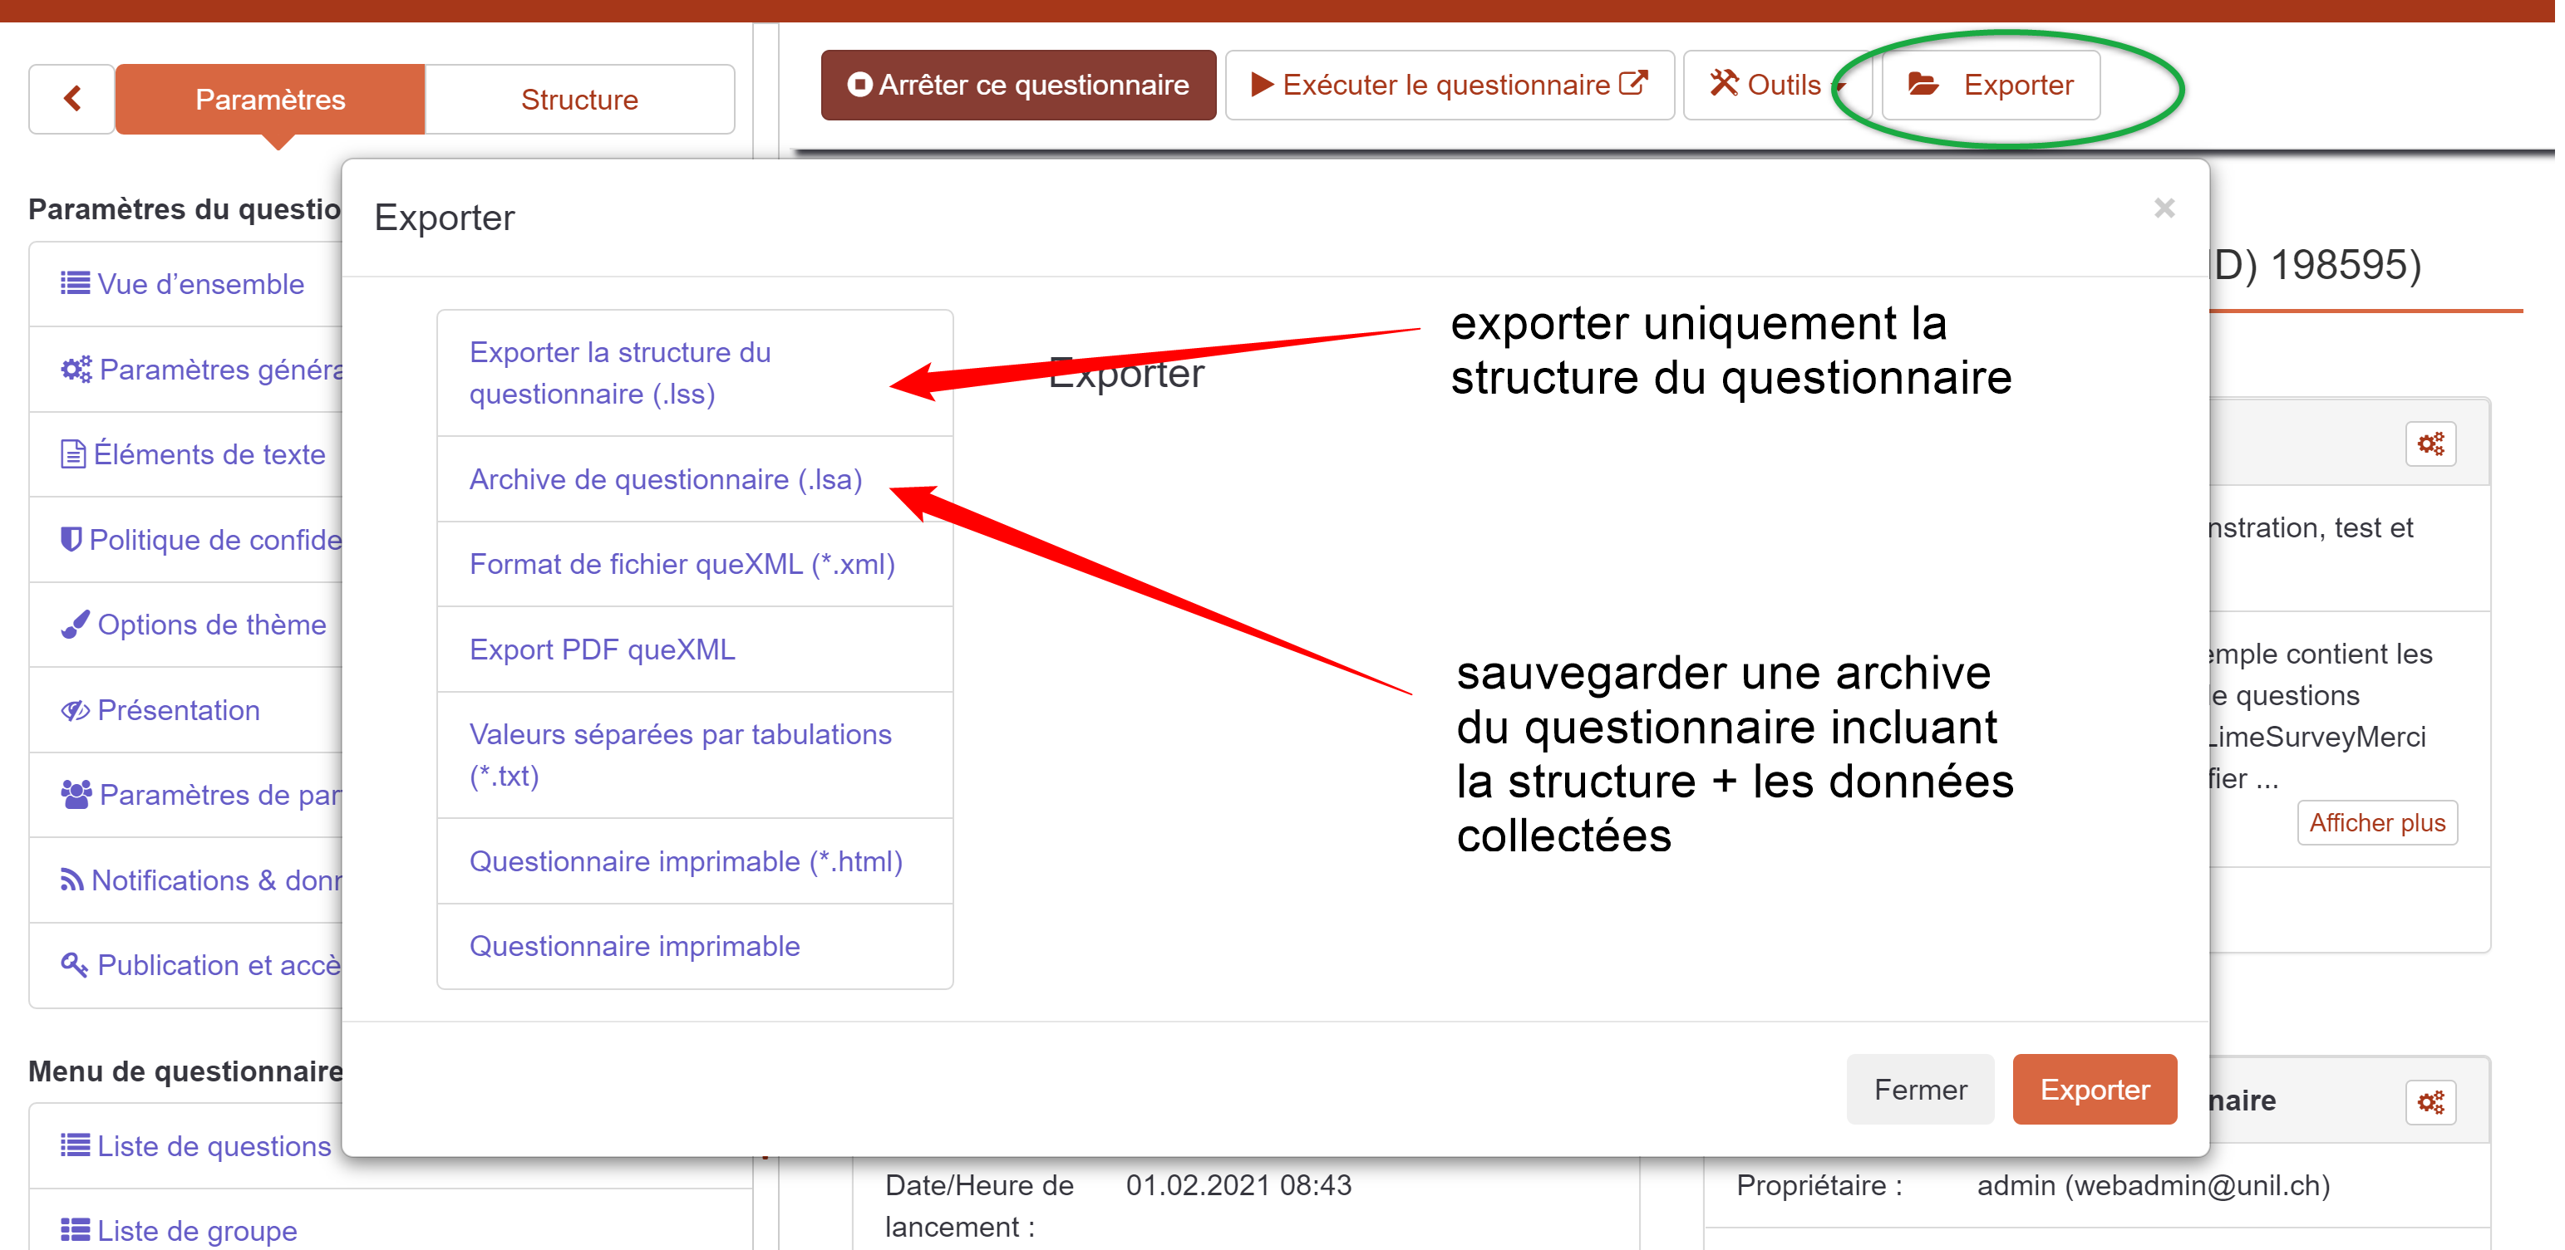Click the users icon for Paramètres de participants

pos(76,795)
